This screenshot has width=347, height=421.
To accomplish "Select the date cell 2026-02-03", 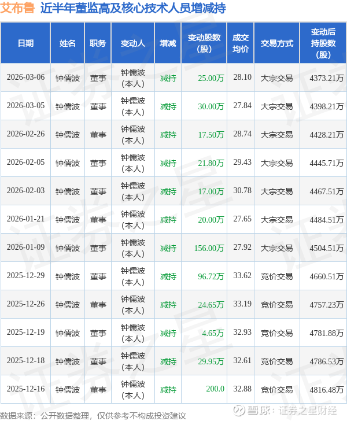I will tap(26, 191).
